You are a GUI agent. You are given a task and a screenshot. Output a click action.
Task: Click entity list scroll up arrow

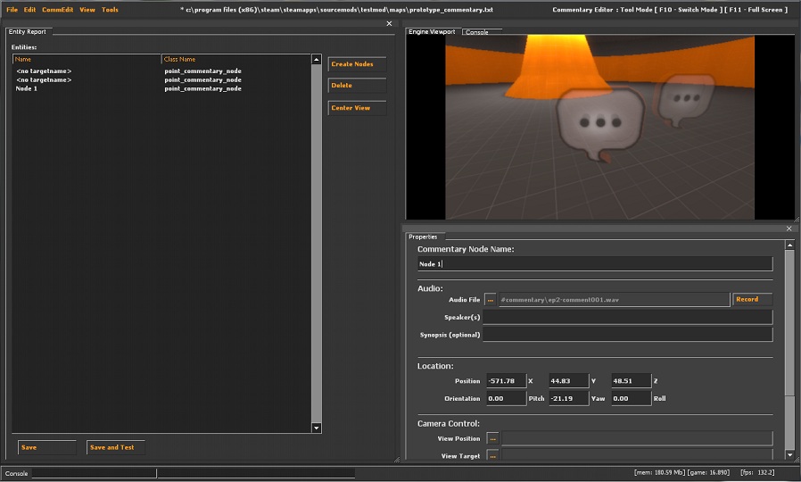point(317,60)
